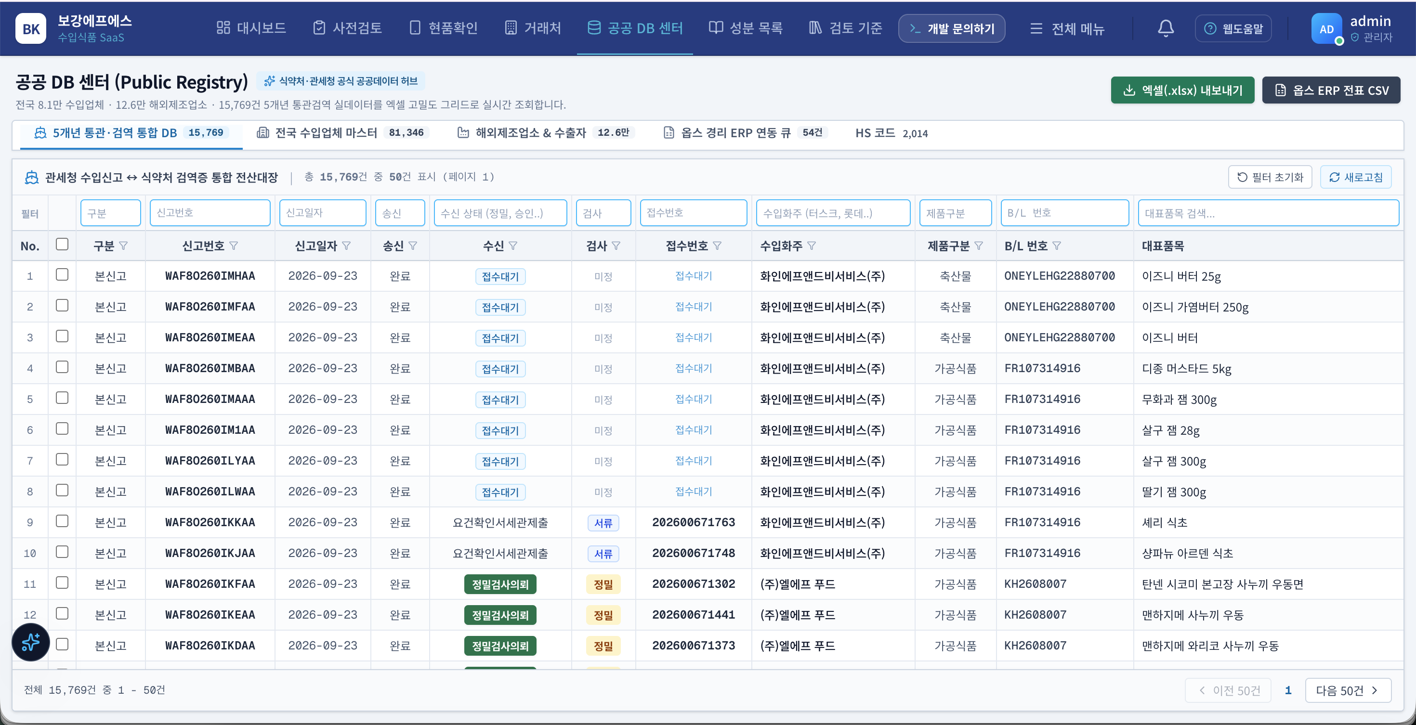The image size is (1416, 725).
Task: Click filter funnel icon on 구분 column
Action: point(124,246)
